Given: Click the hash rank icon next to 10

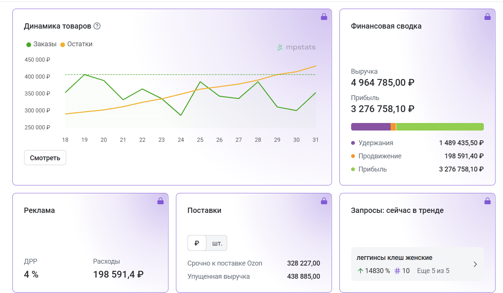Looking at the screenshot, I should (397, 271).
